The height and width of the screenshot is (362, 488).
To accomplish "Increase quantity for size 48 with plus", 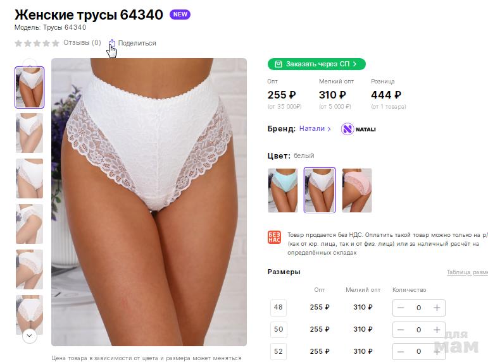I will (x=437, y=308).
